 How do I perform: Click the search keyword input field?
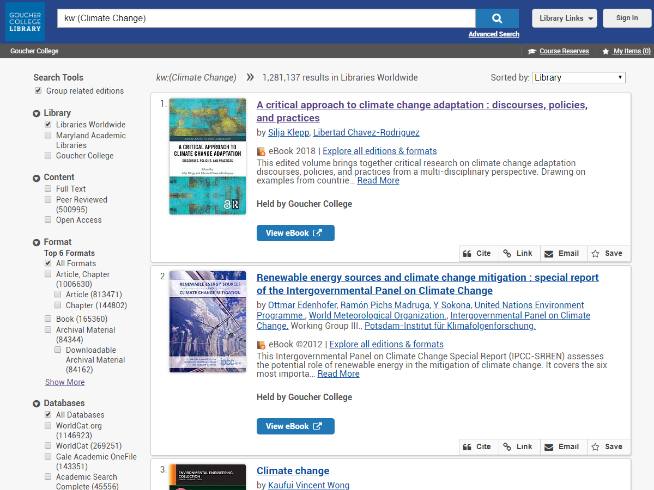tap(267, 19)
